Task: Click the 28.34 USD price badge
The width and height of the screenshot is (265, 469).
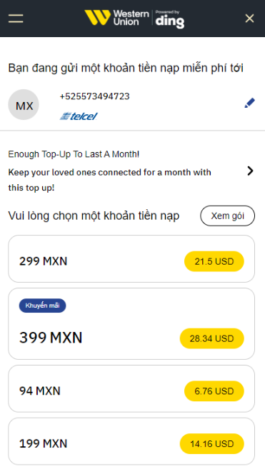Action: click(x=211, y=338)
